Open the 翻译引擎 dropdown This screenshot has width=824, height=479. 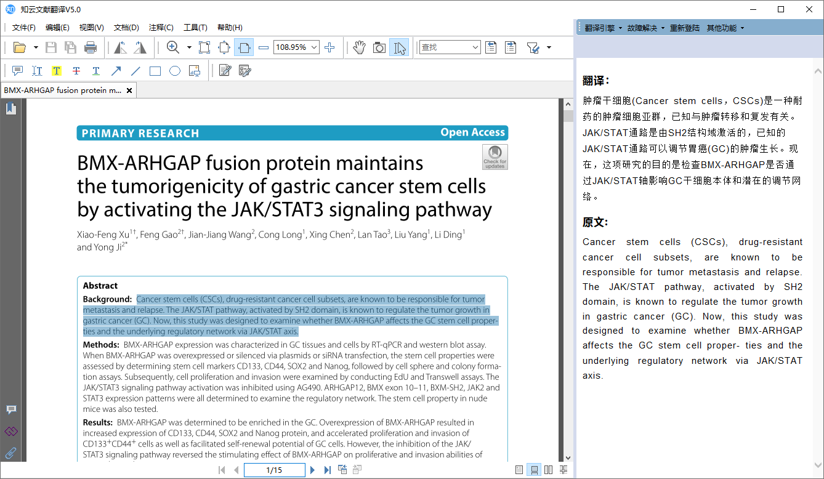coord(603,28)
